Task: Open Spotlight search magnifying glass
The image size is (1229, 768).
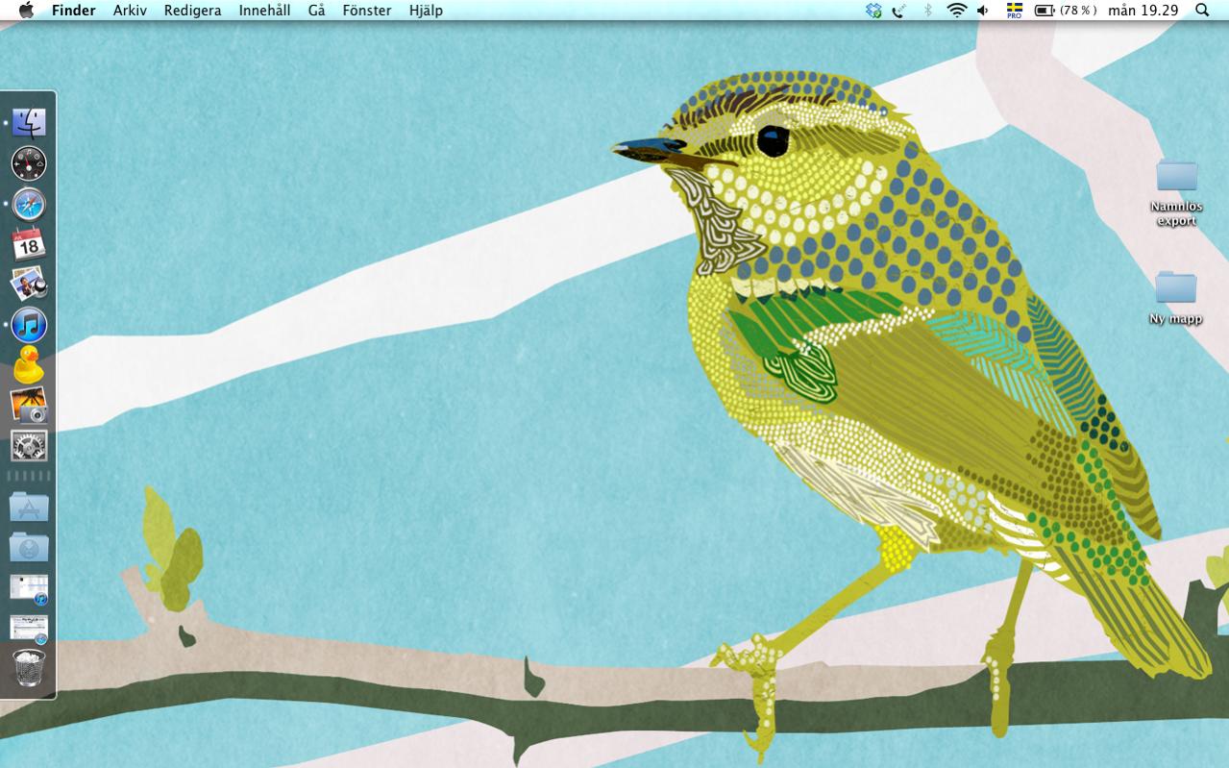Action: 1202,11
